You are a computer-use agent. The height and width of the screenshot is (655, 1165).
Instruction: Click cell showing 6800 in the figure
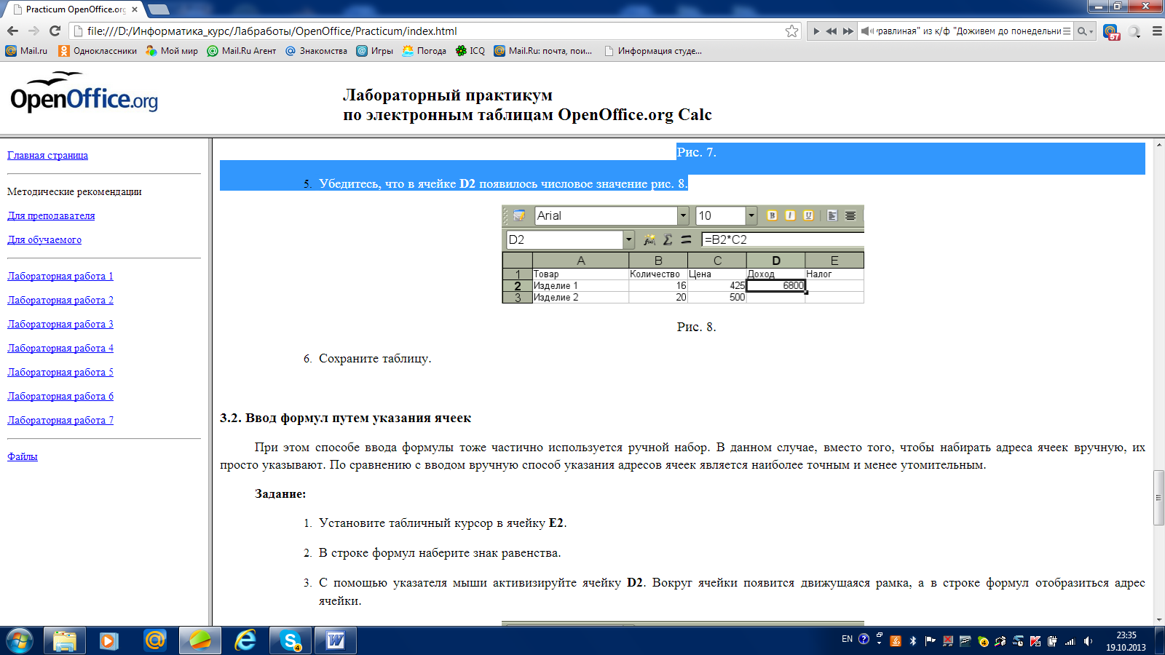click(x=775, y=285)
